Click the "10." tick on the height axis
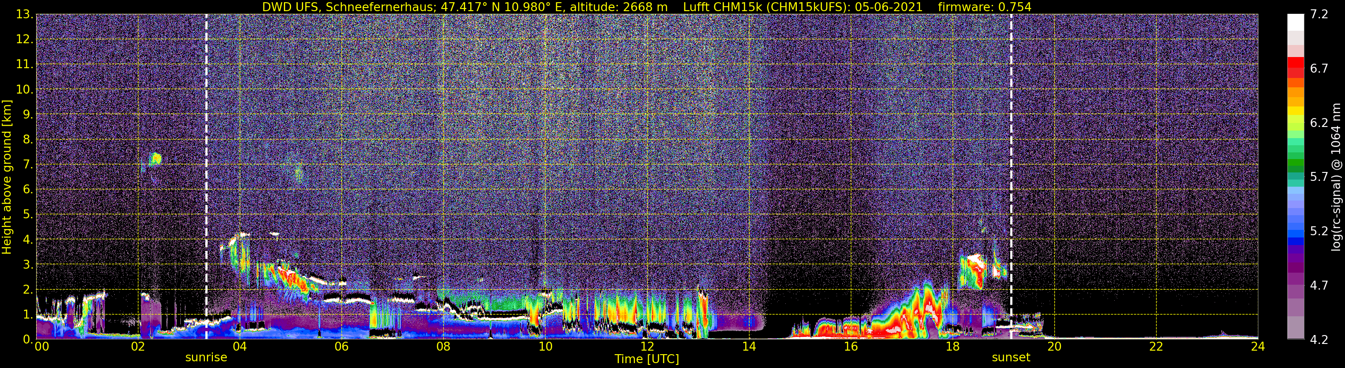 coord(25,89)
